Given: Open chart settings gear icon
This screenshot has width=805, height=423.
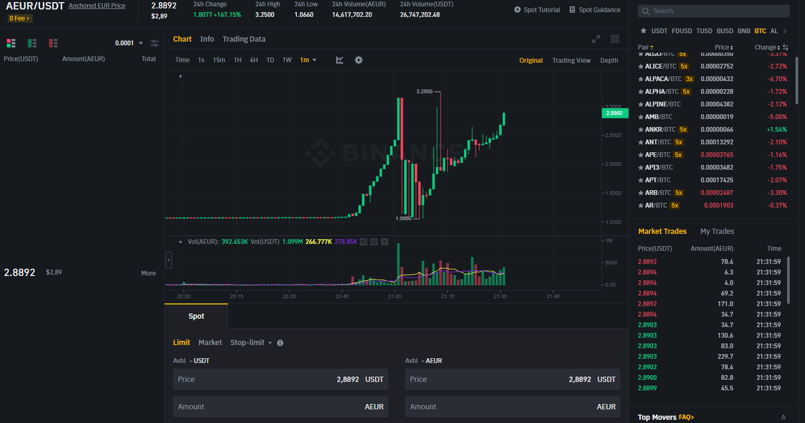Looking at the screenshot, I should pos(359,60).
